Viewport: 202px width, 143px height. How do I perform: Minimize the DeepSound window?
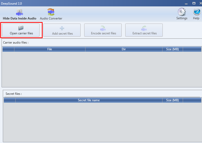[186, 4]
